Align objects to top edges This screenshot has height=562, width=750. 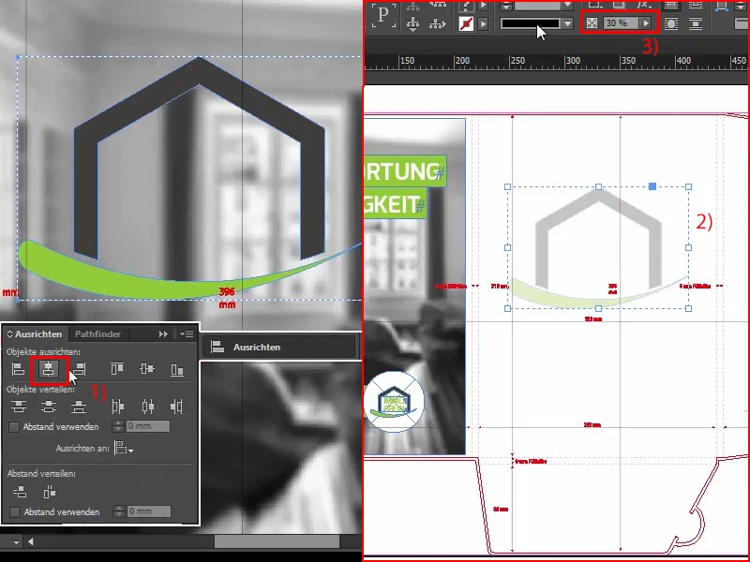tap(117, 369)
